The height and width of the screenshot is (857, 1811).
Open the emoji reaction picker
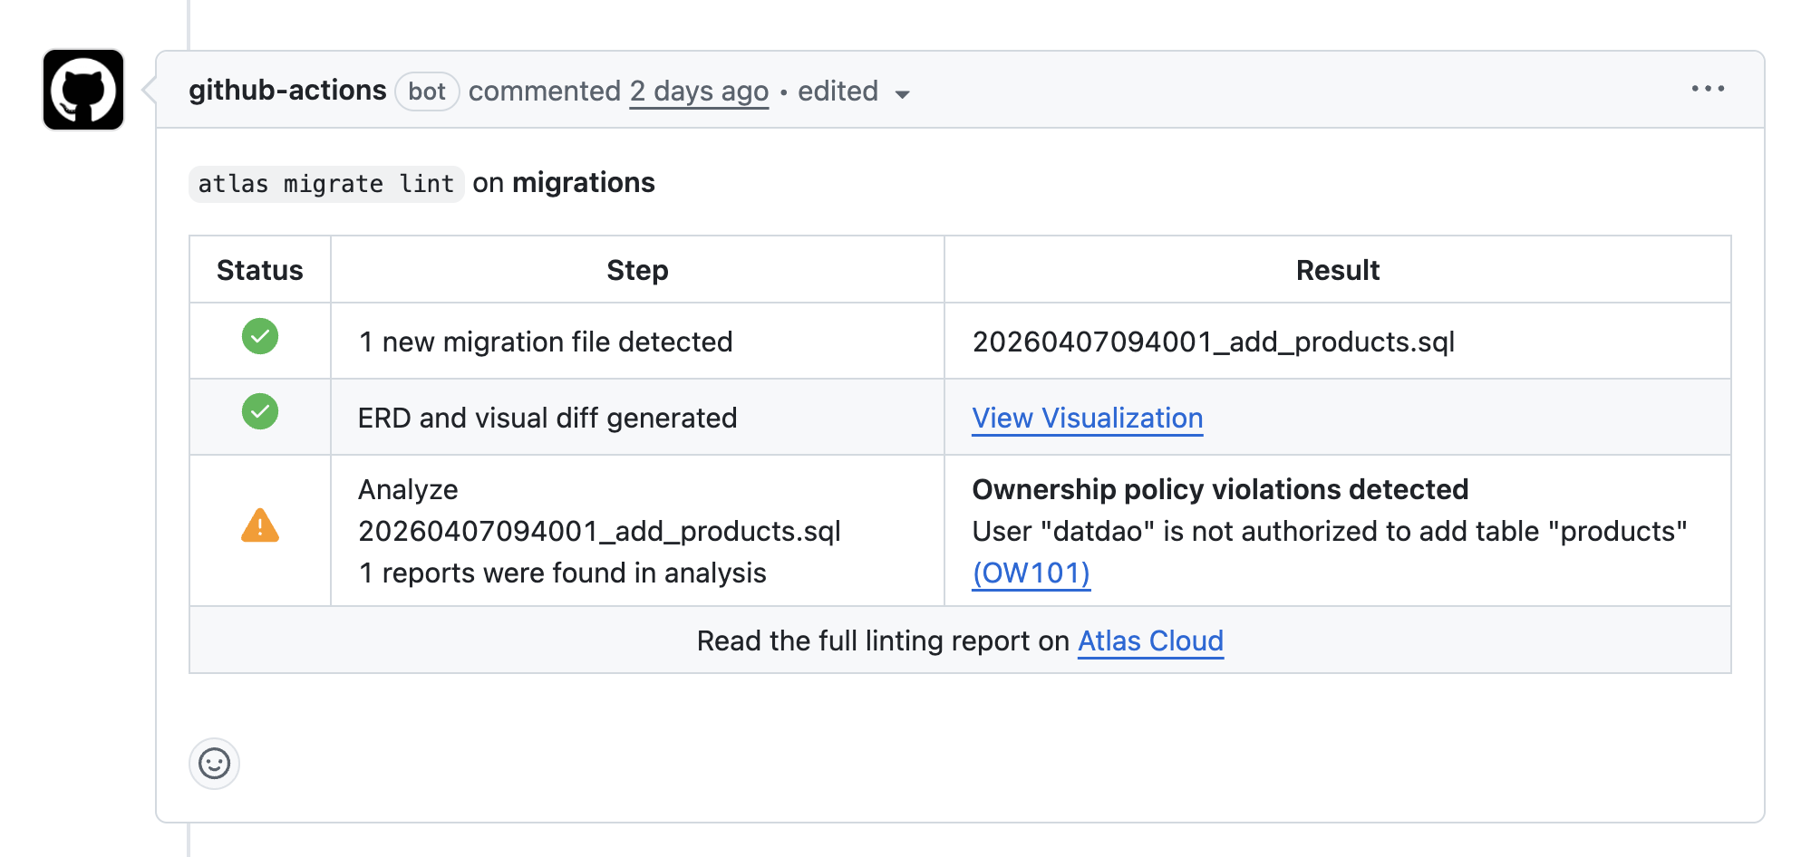point(214,764)
